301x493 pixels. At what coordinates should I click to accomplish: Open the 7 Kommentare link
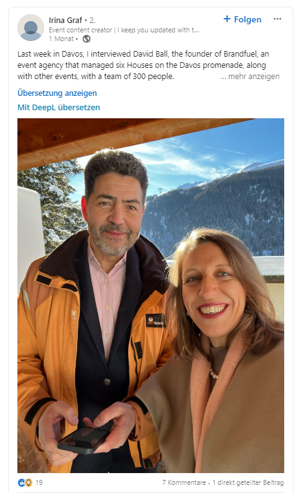(x=184, y=482)
